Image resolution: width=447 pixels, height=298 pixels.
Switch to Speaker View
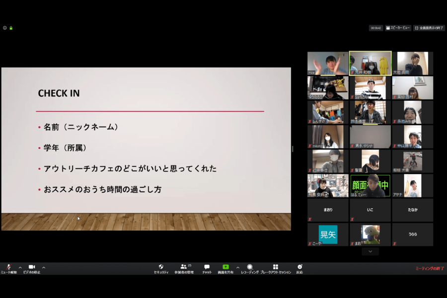point(398,28)
